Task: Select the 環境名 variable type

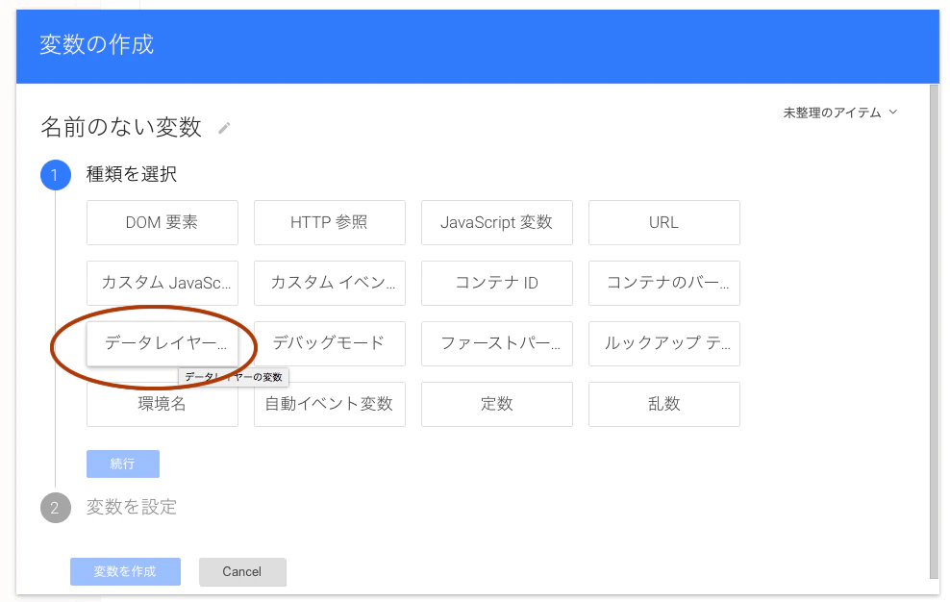Action: pyautogui.click(x=162, y=404)
